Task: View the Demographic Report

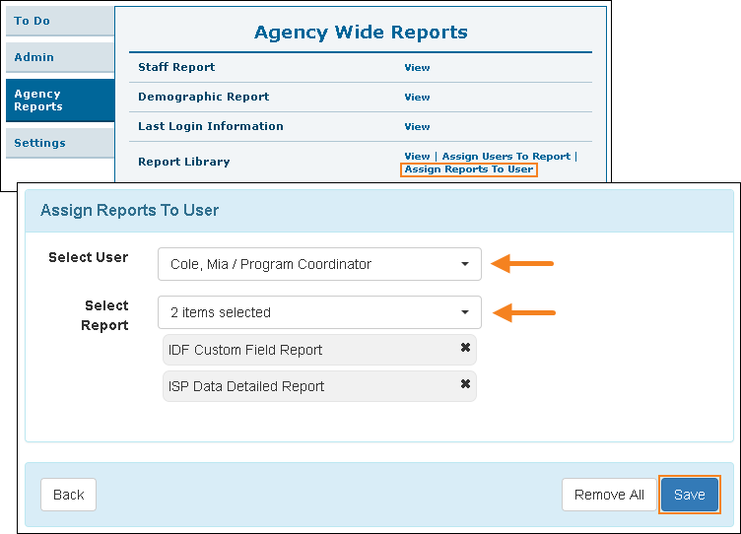Action: (417, 98)
